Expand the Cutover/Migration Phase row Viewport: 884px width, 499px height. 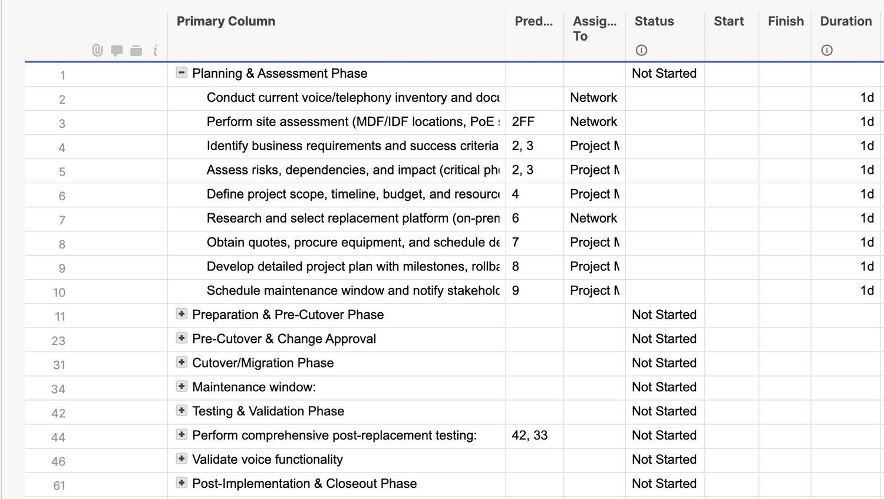pos(182,362)
